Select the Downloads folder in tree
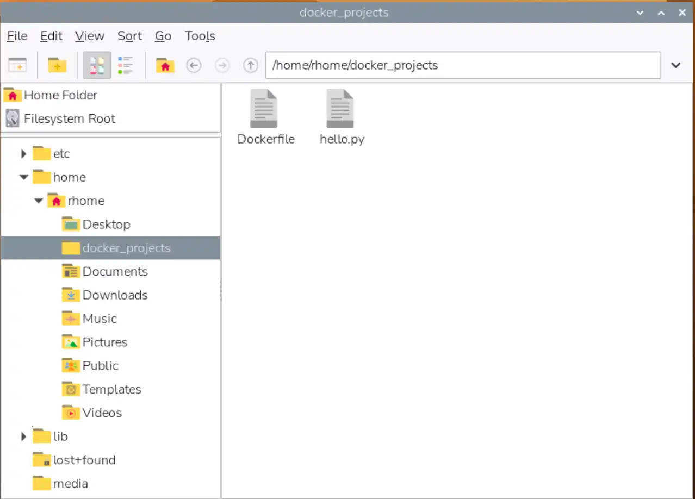 (x=104, y=295)
